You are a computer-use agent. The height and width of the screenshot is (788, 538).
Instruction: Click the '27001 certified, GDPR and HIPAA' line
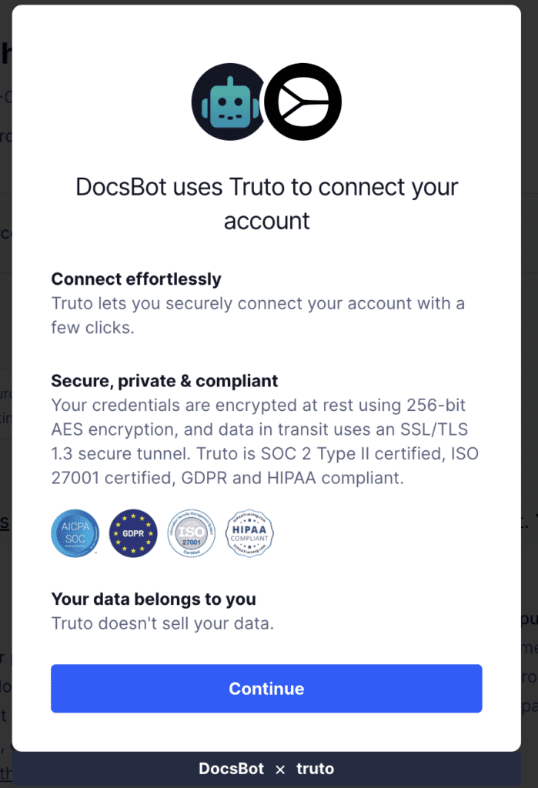[228, 479]
